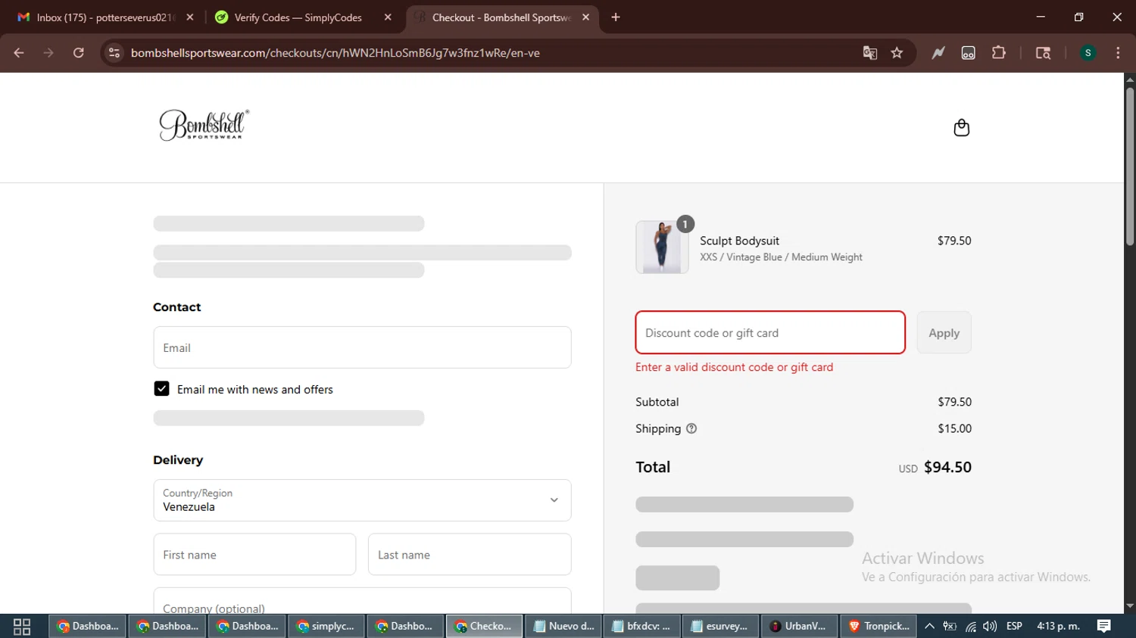
Task: Switch to Inbox Gmail tab
Action: 105,17
